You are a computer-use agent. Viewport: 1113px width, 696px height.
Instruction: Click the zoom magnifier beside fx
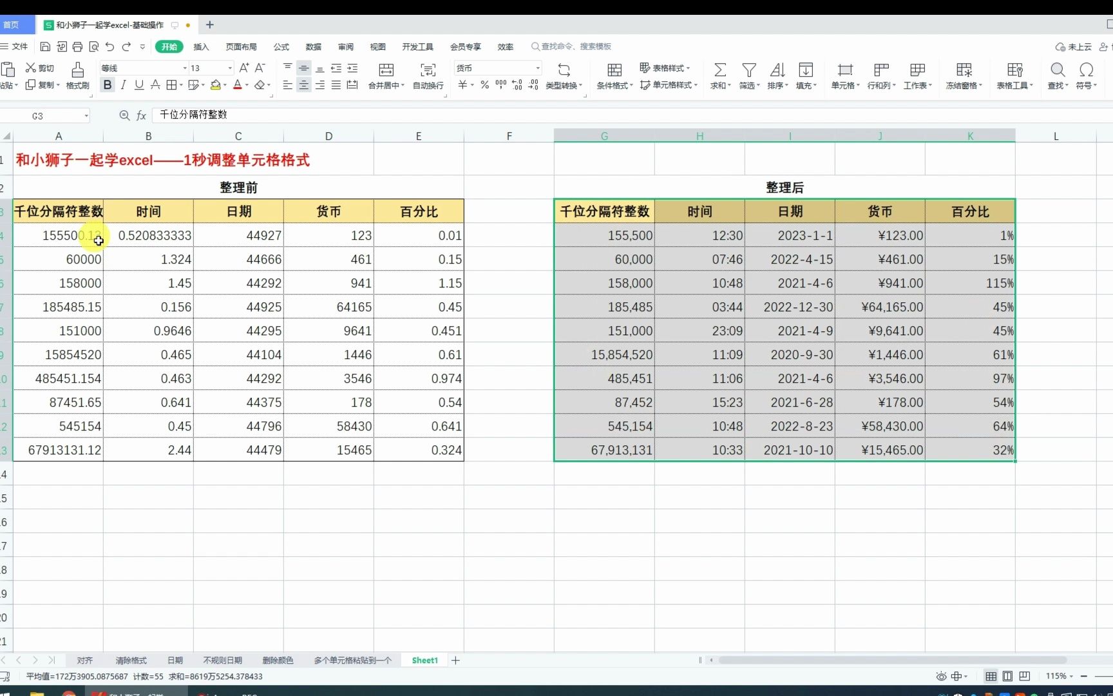point(124,115)
